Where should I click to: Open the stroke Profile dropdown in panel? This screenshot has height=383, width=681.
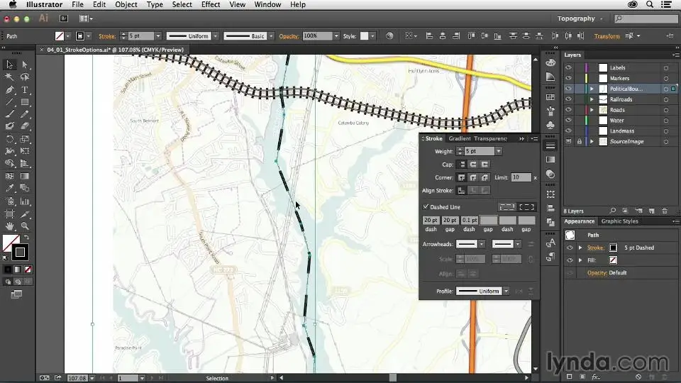(x=506, y=292)
